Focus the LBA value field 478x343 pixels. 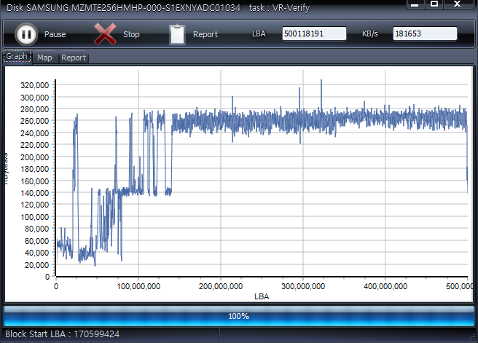(314, 33)
